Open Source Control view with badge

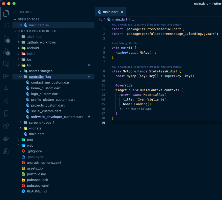(6, 39)
